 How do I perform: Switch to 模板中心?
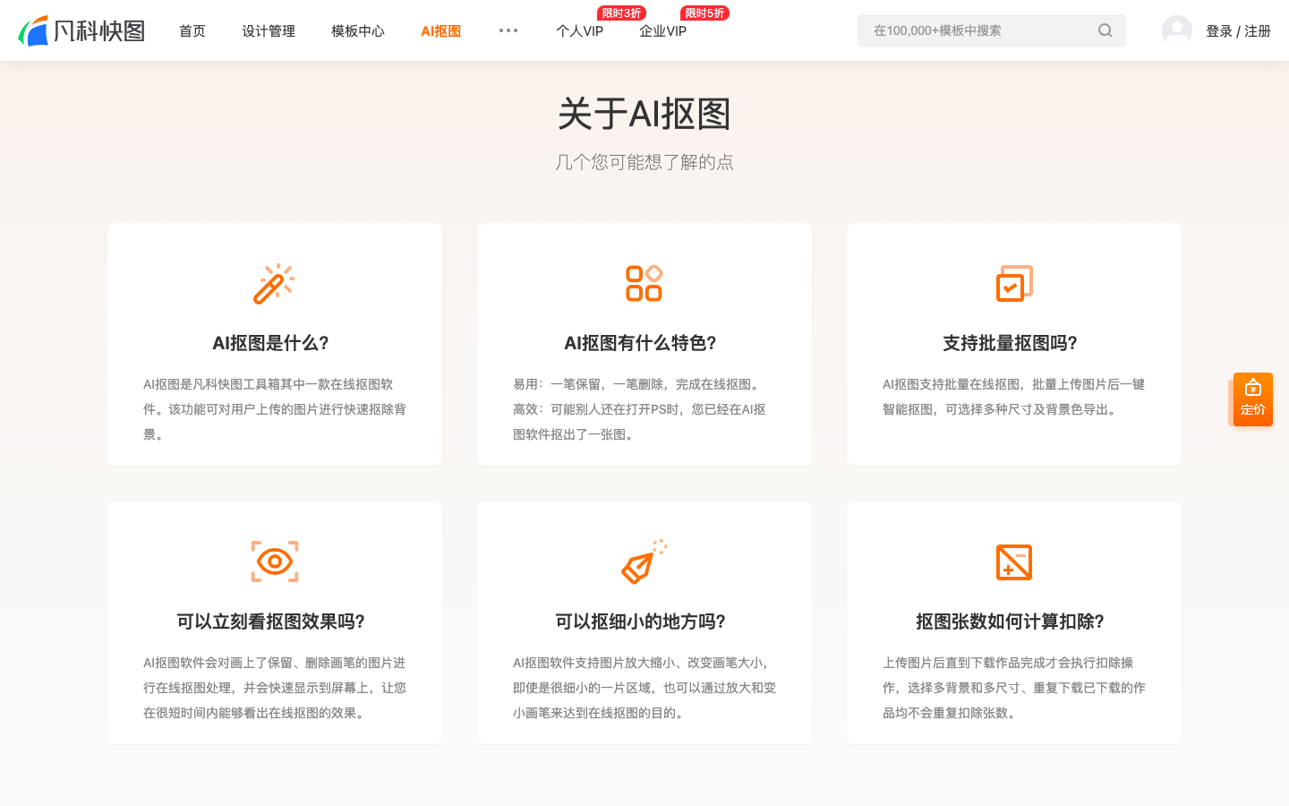pos(357,30)
